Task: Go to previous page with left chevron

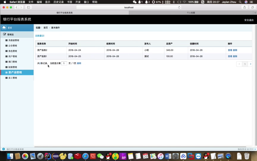Action: coord(239,64)
